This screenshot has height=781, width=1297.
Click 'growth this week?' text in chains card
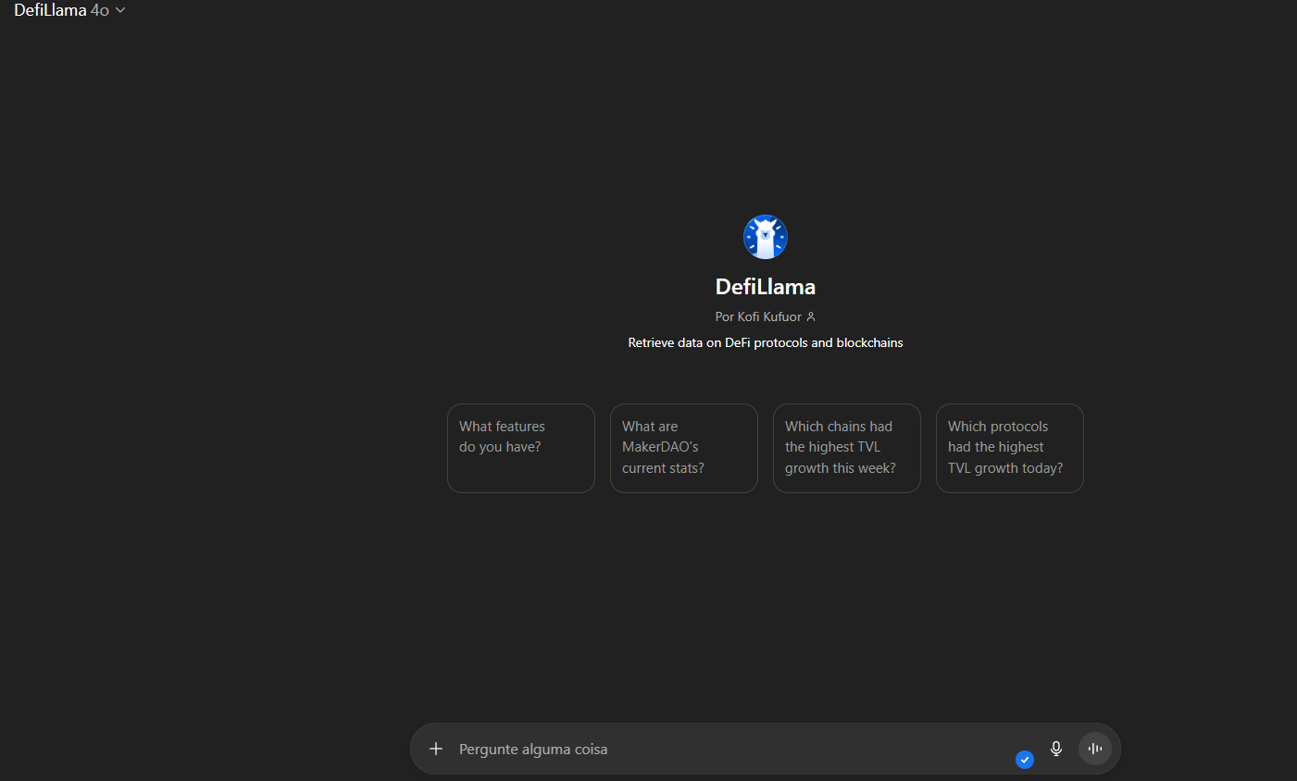840,468
